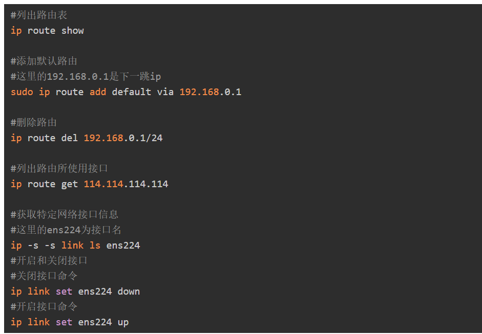The image size is (482, 334).
Task: Click the comment "#删除路由"
Action: click(34, 123)
